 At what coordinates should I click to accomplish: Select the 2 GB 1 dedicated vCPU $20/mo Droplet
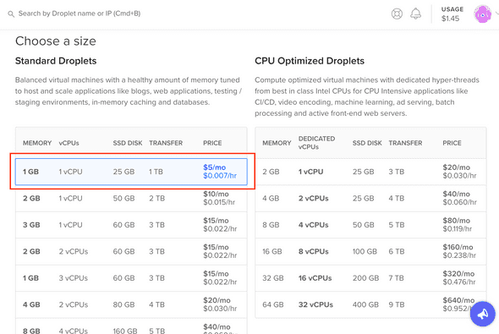click(x=370, y=172)
